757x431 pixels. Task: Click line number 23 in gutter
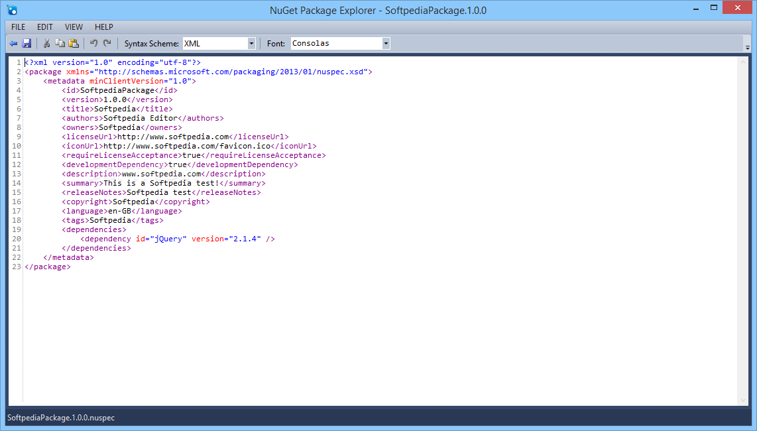click(17, 267)
